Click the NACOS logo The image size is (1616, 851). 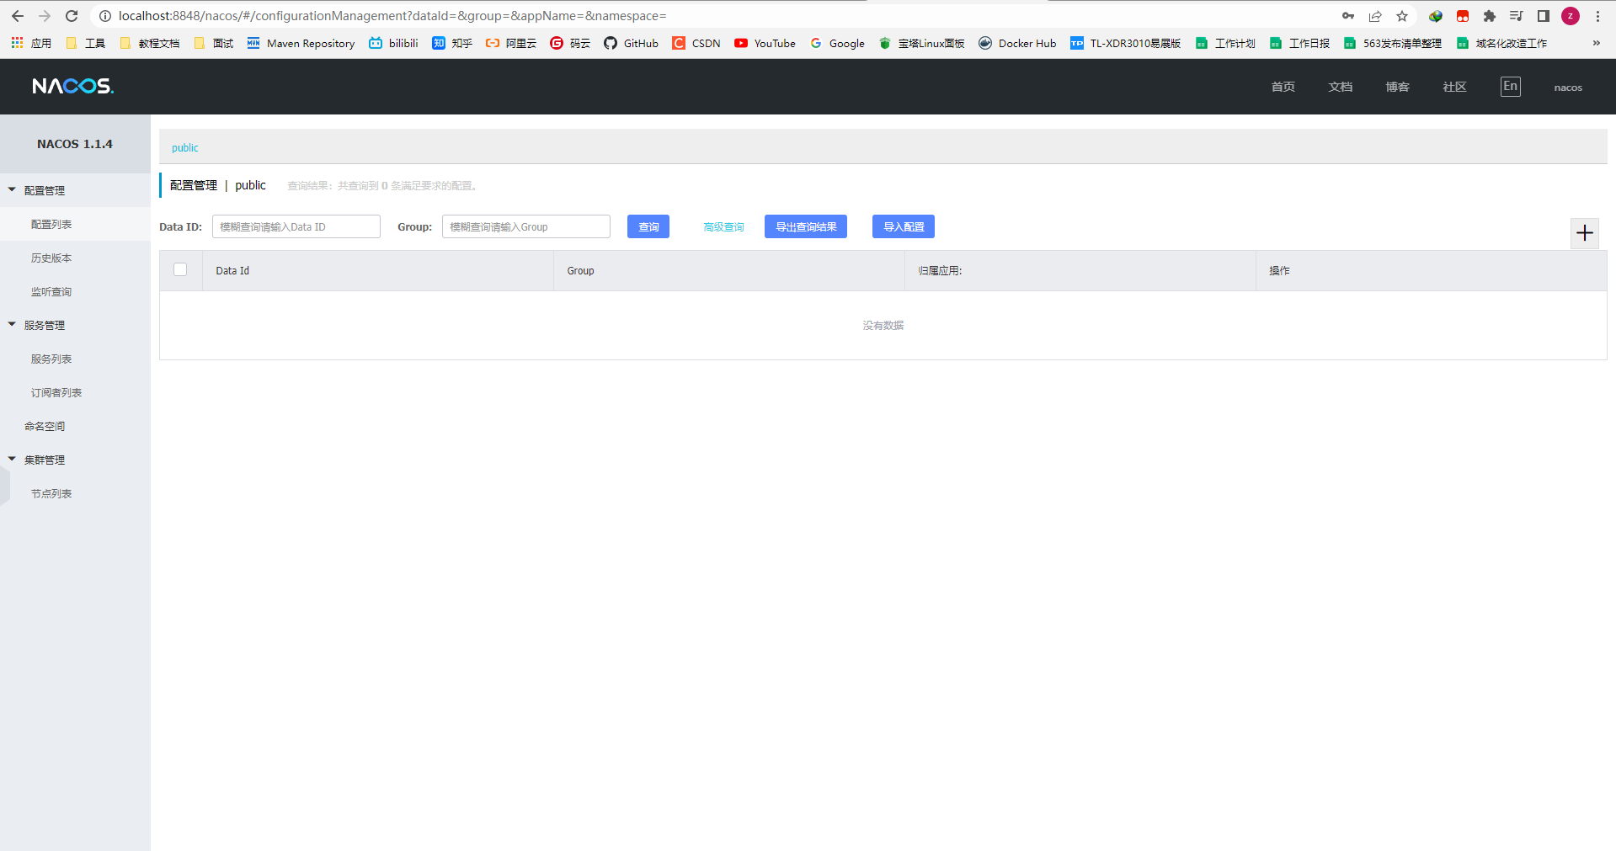(73, 87)
